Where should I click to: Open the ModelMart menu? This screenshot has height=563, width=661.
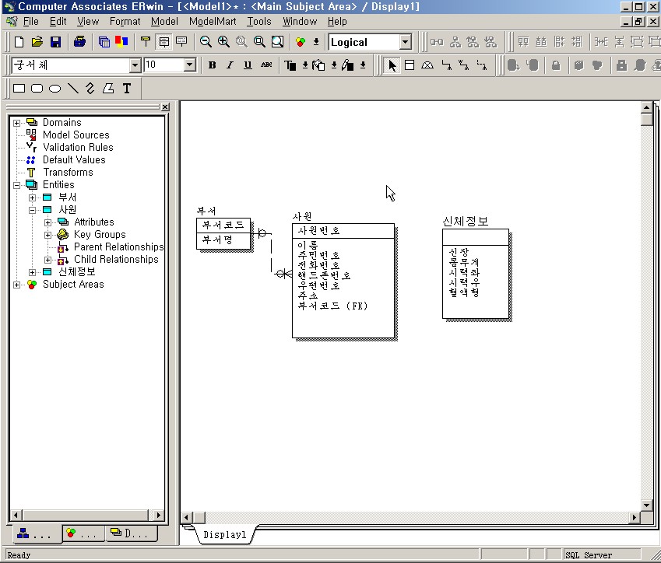pyautogui.click(x=213, y=22)
